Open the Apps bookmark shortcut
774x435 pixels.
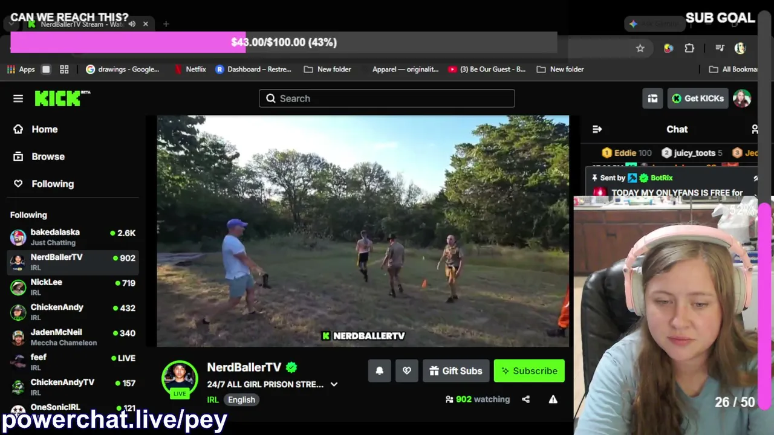click(x=21, y=69)
